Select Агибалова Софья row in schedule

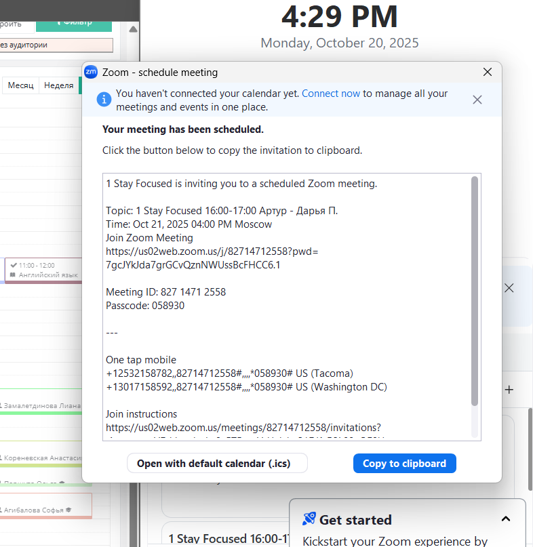pyautogui.click(x=45, y=506)
